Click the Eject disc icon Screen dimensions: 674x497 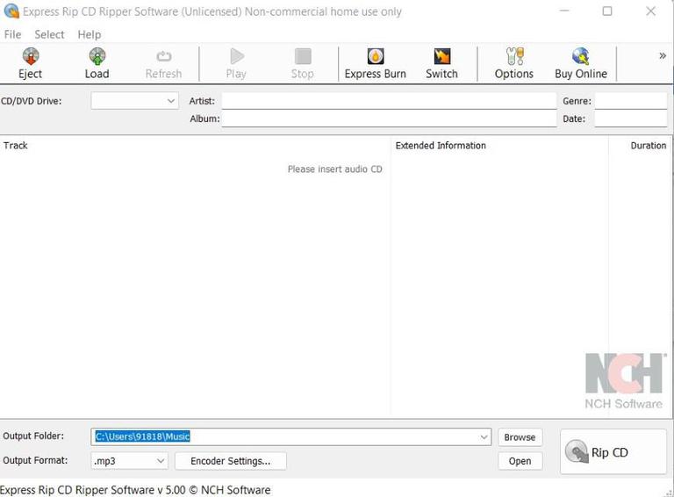click(31, 56)
